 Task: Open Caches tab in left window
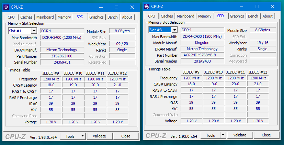coord(26,17)
